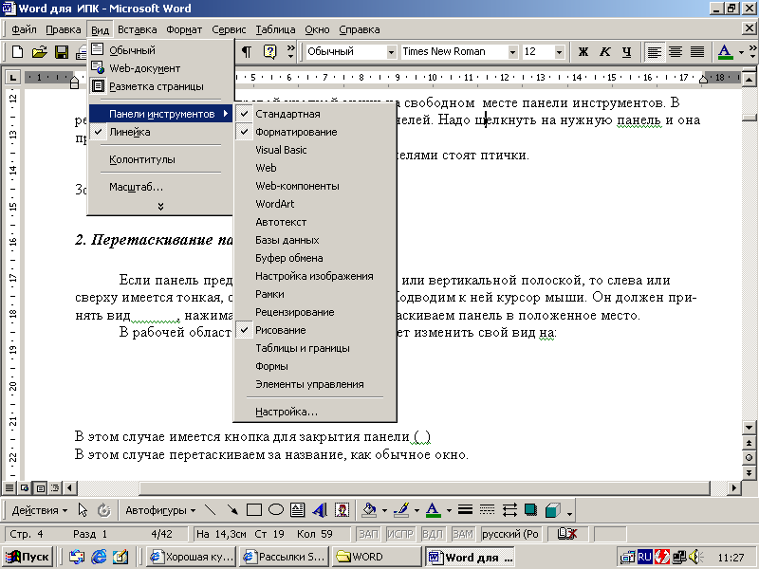Toggle the Линейка ruler option
759x569 pixels.
160,132
